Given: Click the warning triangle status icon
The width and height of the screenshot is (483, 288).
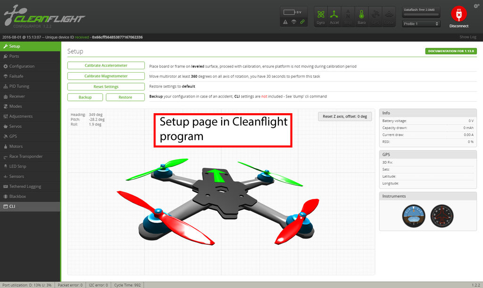Looking at the screenshot, I should point(285,22).
